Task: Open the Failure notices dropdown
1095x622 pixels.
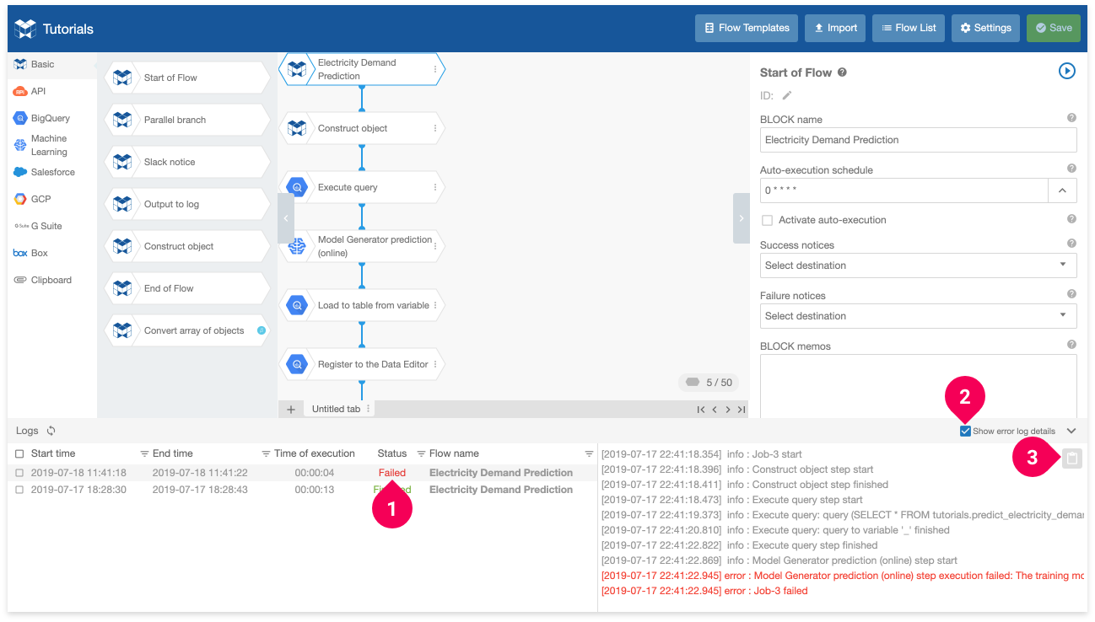Action: click(918, 316)
